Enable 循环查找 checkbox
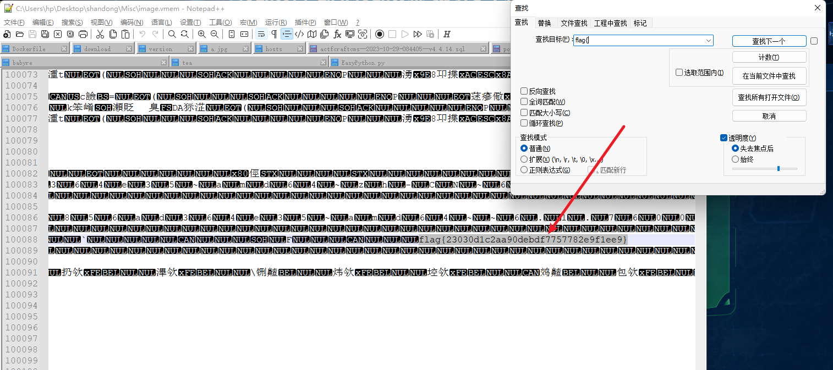The height and width of the screenshot is (370, 833). [524, 123]
